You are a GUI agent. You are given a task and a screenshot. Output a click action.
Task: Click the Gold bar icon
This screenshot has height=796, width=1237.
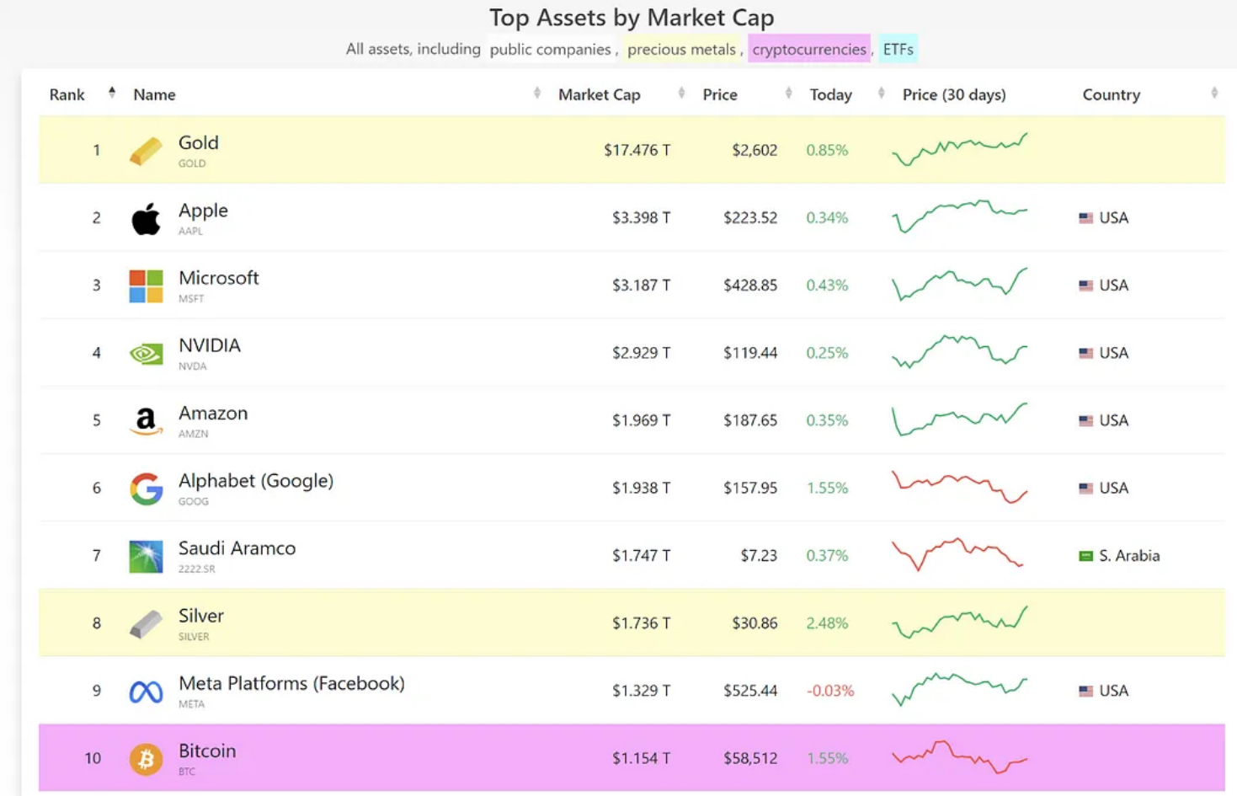[146, 152]
